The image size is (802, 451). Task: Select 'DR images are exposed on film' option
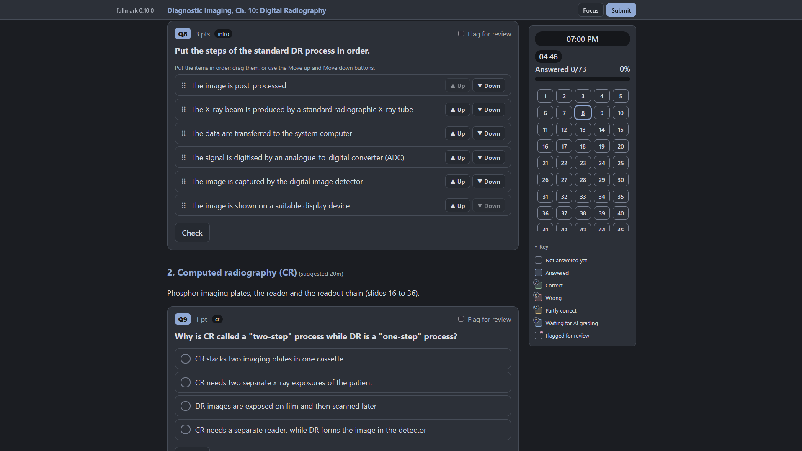tap(343, 406)
